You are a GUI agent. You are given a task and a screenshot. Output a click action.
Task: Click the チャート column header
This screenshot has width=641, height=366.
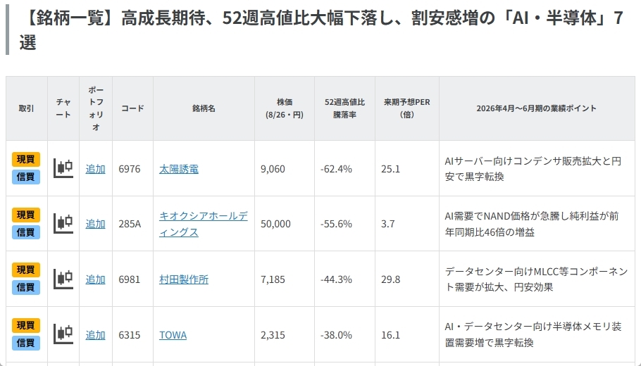[x=63, y=108]
